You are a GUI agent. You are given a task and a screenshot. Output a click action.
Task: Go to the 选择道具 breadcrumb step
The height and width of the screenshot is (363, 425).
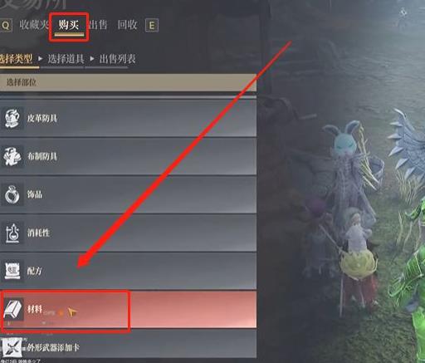click(66, 59)
